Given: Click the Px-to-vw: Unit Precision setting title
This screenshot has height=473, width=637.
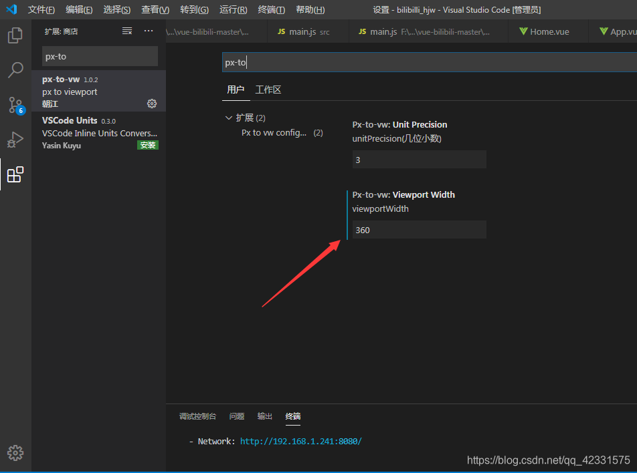Looking at the screenshot, I should [x=399, y=124].
